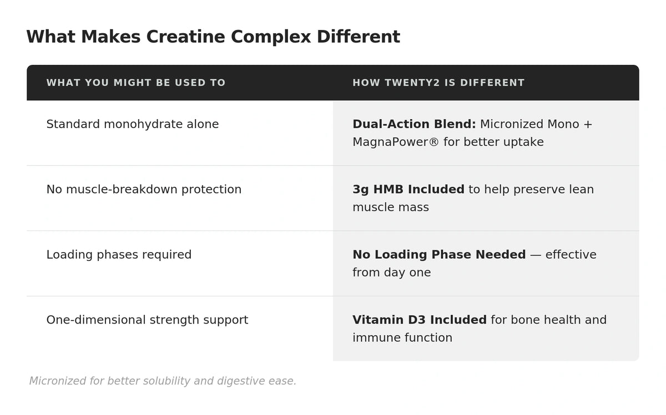
Task: Click the 'immune function' line
Action: point(402,338)
